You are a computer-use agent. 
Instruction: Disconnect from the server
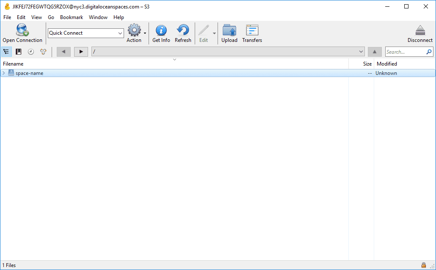pyautogui.click(x=420, y=30)
